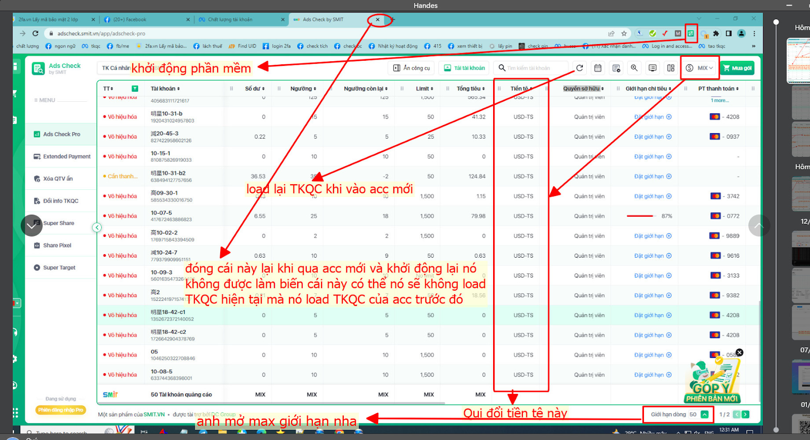Close the Góp ý feedback widget

(x=739, y=352)
